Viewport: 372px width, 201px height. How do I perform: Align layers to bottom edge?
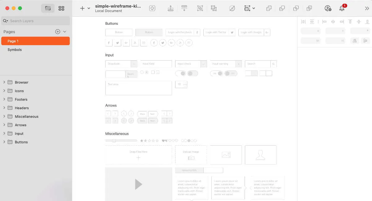(368, 22)
